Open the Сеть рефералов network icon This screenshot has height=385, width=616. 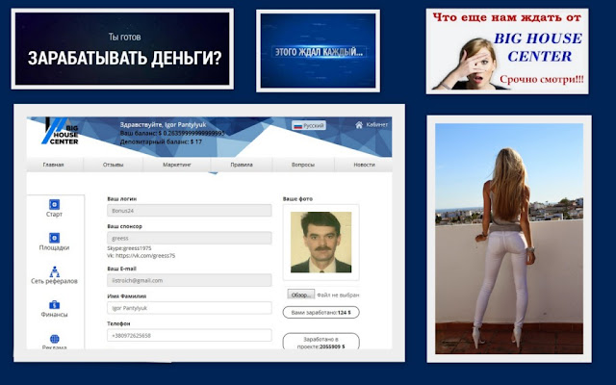point(54,271)
